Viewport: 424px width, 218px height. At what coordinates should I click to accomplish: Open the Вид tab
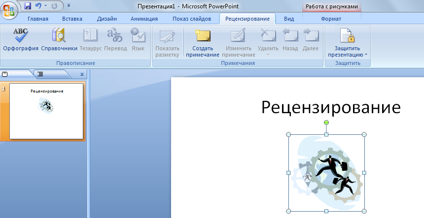(289, 19)
